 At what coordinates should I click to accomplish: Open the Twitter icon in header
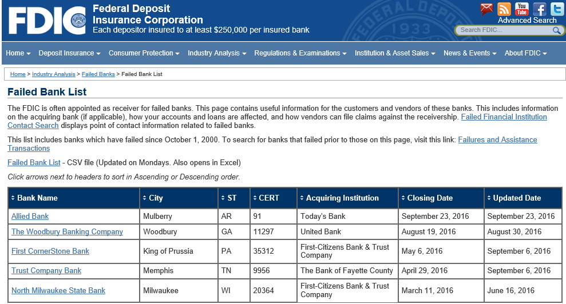point(557,9)
